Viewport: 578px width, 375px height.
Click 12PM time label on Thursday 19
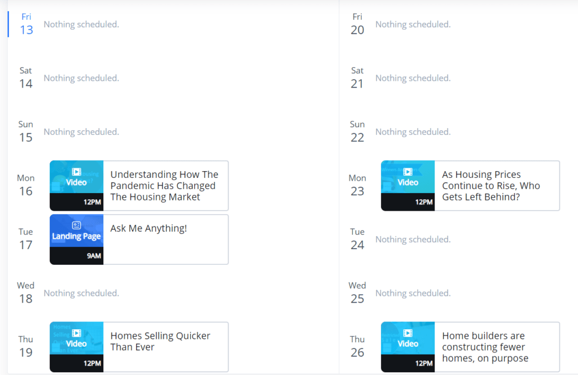tap(92, 363)
